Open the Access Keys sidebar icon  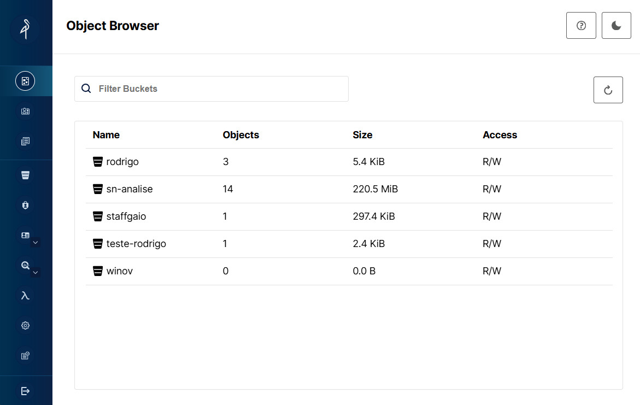coord(25,111)
